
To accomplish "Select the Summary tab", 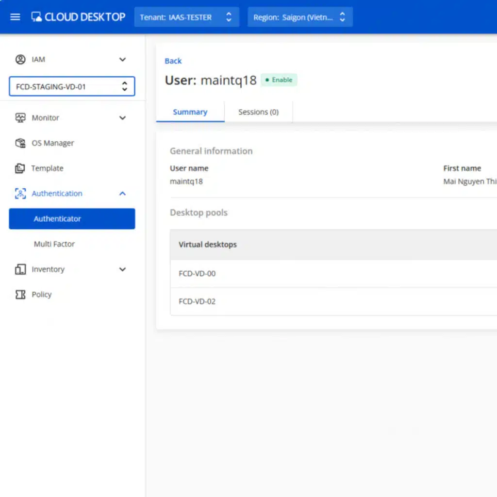I will (190, 112).
